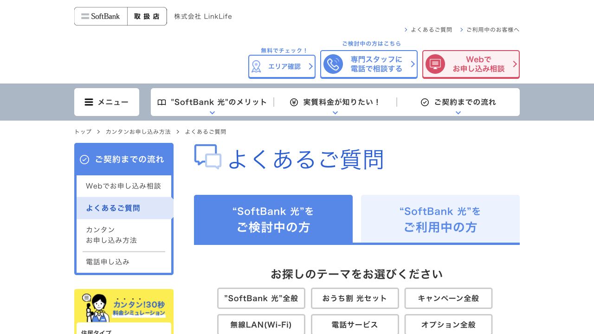Choose the おうち割 光セット theme button
Image resolution: width=594 pixels, height=334 pixels.
point(355,298)
